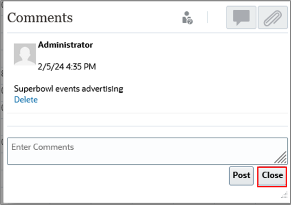Open attachments via the paperclip icon
The width and height of the screenshot is (291, 205).
pyautogui.click(x=273, y=17)
